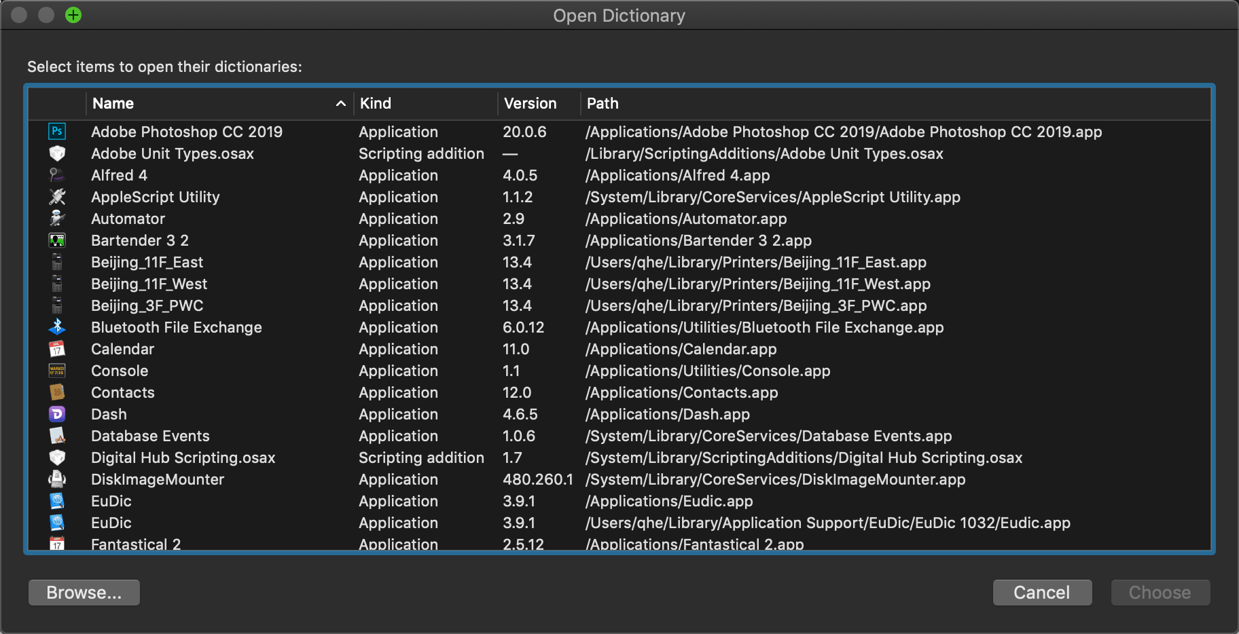The width and height of the screenshot is (1239, 634).
Task: Click the DiskImageMounter icon
Action: pyautogui.click(x=57, y=479)
